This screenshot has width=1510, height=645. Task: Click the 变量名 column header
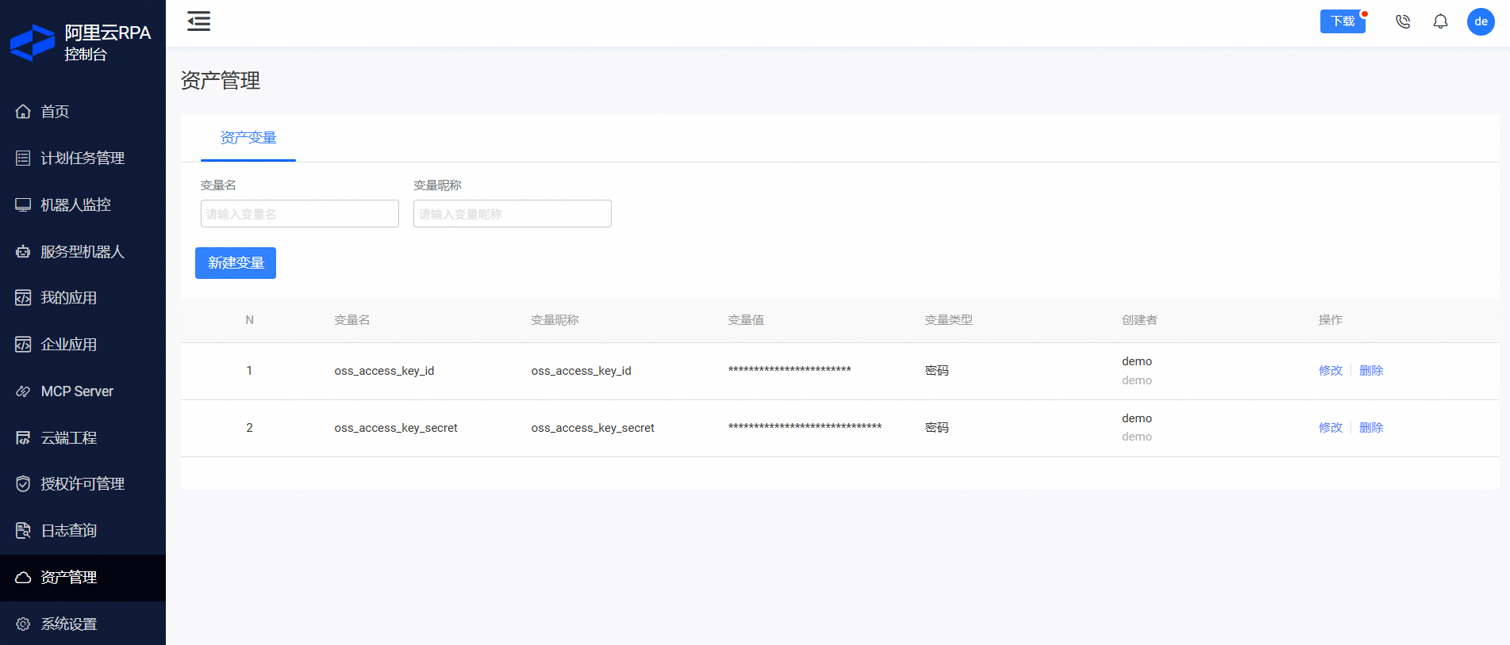352,320
